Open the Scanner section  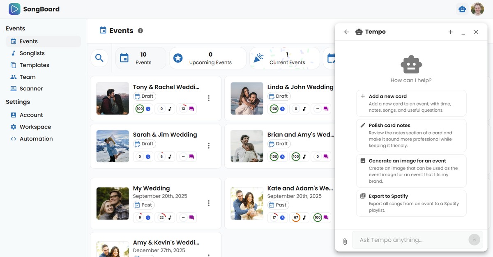click(x=31, y=88)
